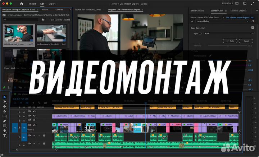Toggle sync lock on track V4
The height and width of the screenshot is (157, 259).
(x=29, y=111)
